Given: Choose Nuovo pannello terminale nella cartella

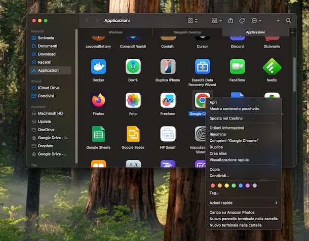Looking at the screenshot, I should (243, 219).
